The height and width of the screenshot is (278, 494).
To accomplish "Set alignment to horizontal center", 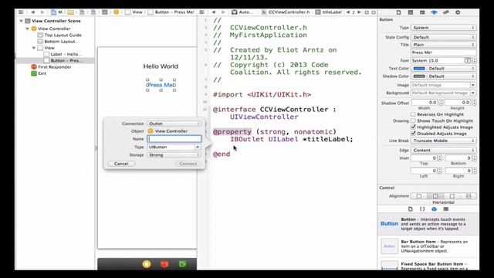I will [435, 196].
